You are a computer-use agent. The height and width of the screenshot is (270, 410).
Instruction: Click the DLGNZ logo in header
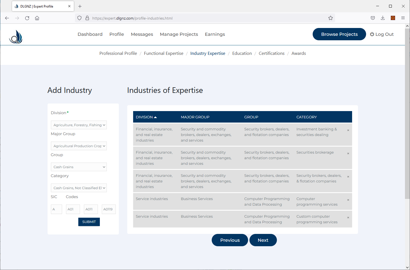coord(16,37)
